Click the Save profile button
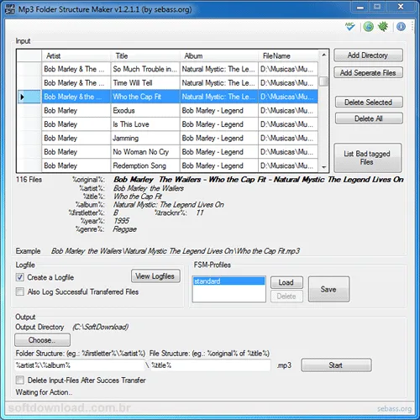The height and width of the screenshot is (420, 420). click(x=328, y=289)
